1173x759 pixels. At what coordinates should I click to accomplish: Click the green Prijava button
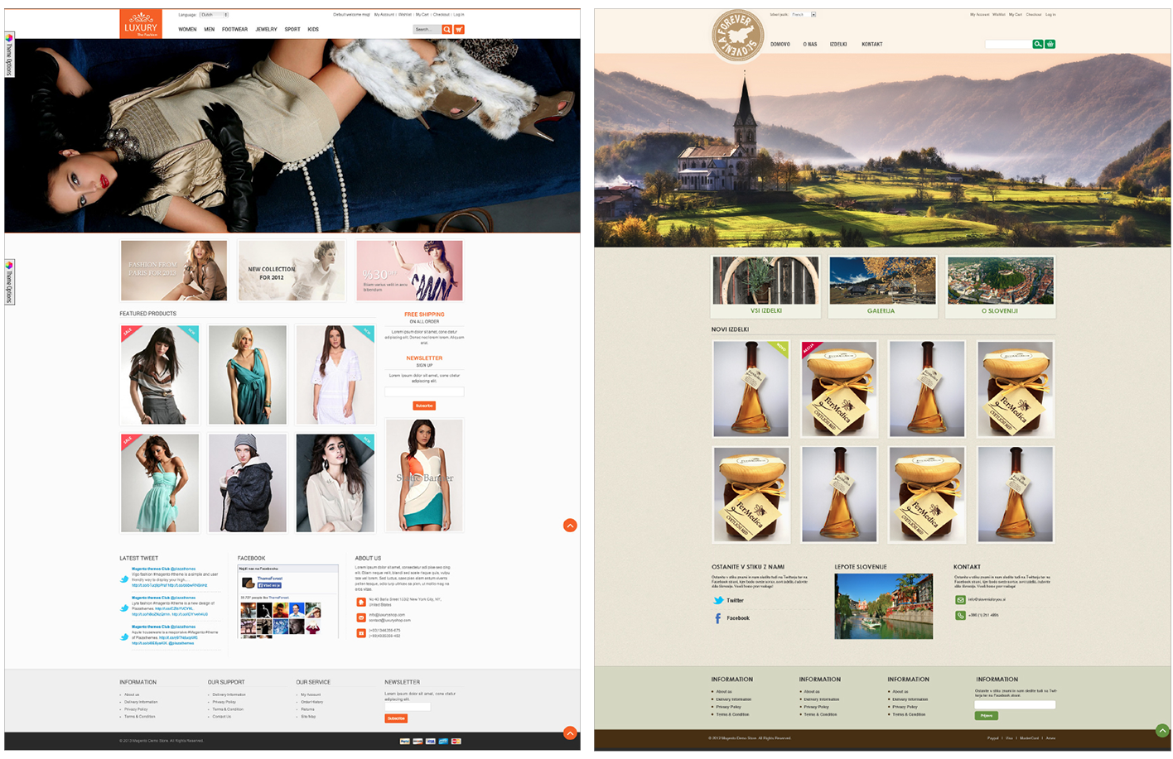[986, 716]
